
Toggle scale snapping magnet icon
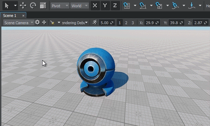pyautogui.click(x=159, y=6)
